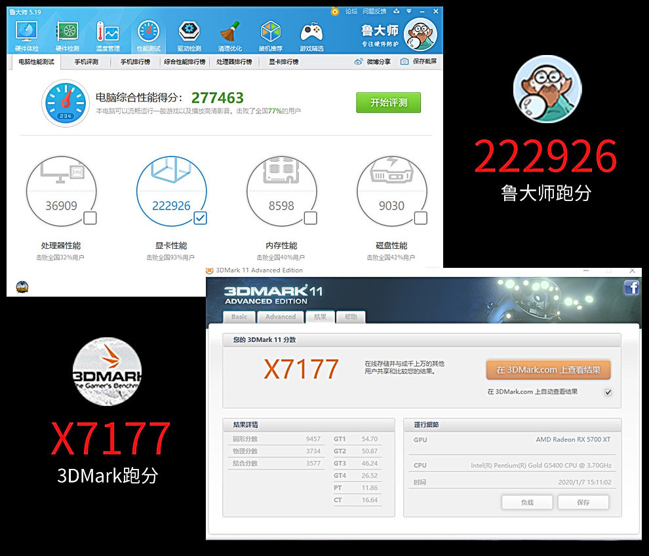Uncheck the 显卡性能 checkbox
649x556 pixels.
(200, 218)
